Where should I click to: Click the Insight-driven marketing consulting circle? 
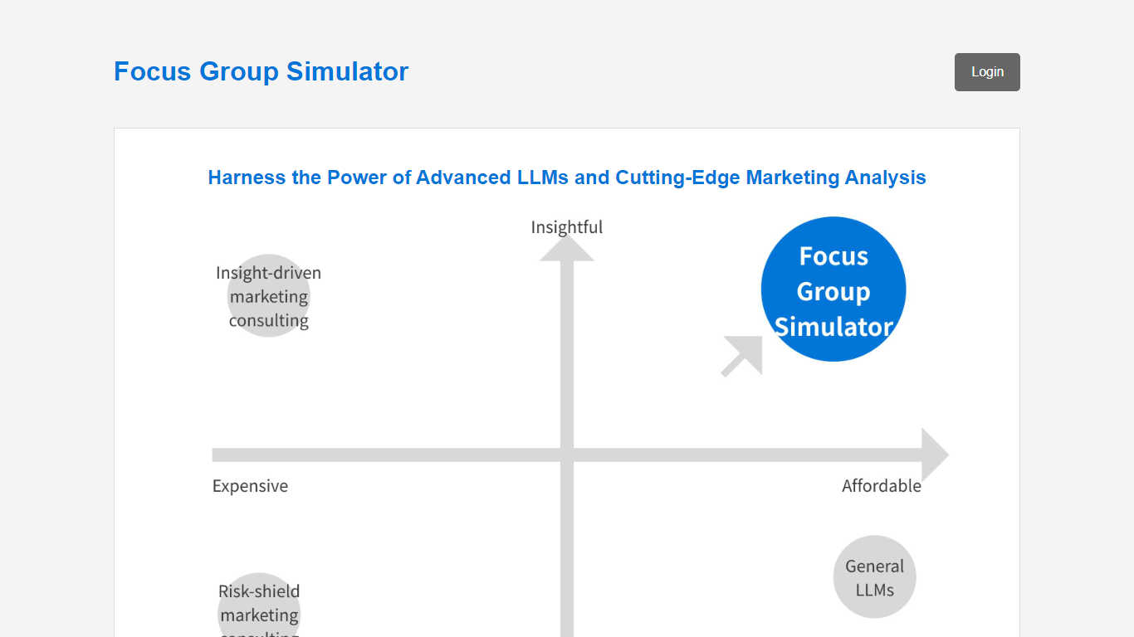point(268,296)
